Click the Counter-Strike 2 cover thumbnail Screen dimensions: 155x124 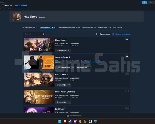pyautogui.click(x=39, y=62)
